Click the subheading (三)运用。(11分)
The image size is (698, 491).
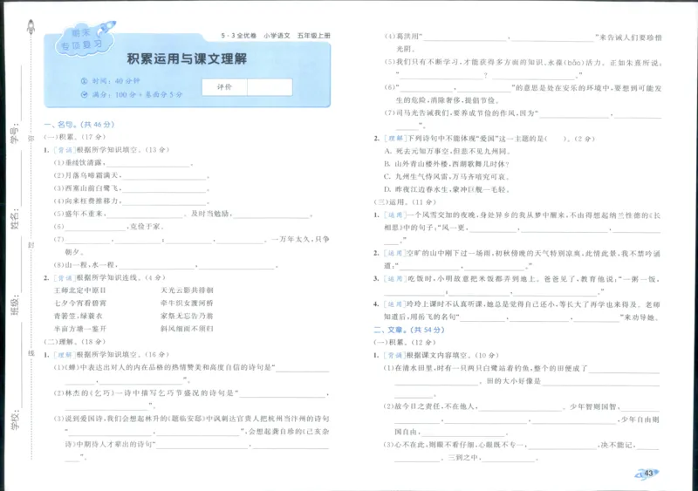tap(405, 202)
